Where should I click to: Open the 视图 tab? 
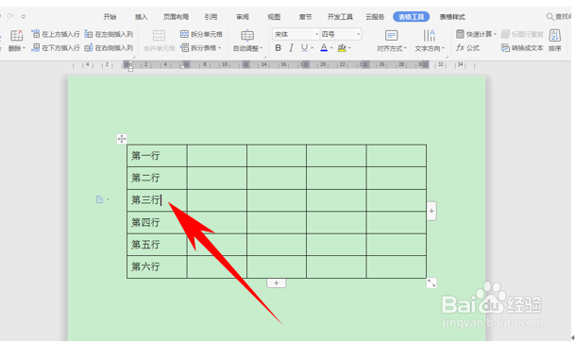coord(274,17)
